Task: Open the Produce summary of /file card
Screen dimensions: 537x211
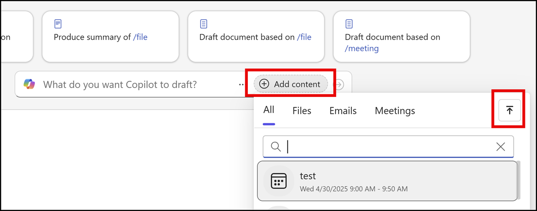Action: 111,36
